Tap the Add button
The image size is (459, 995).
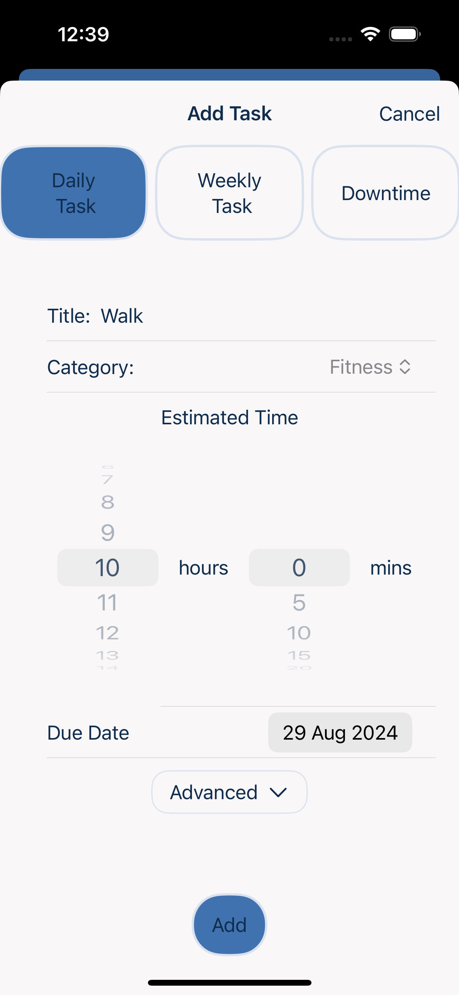[x=229, y=925]
